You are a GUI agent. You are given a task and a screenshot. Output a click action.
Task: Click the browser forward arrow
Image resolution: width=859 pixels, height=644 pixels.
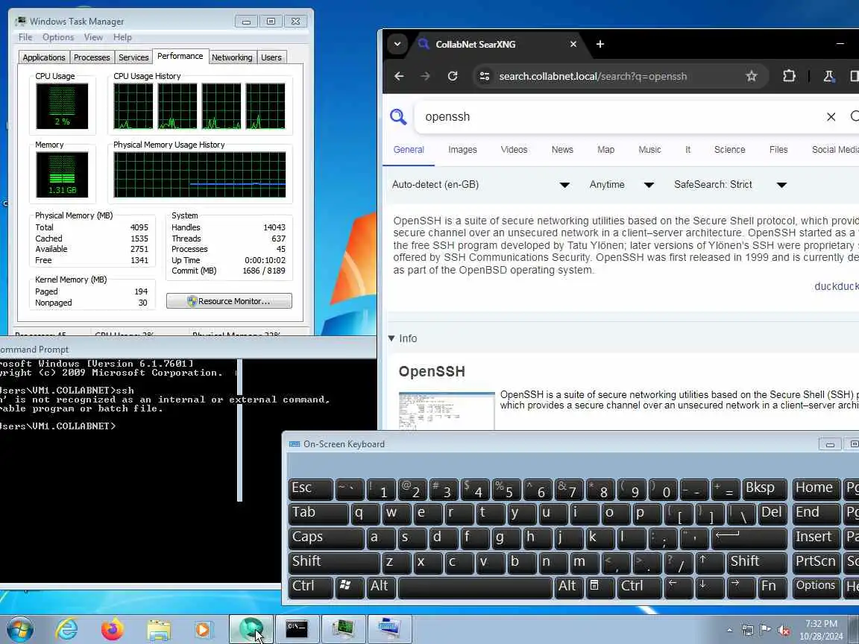[425, 76]
